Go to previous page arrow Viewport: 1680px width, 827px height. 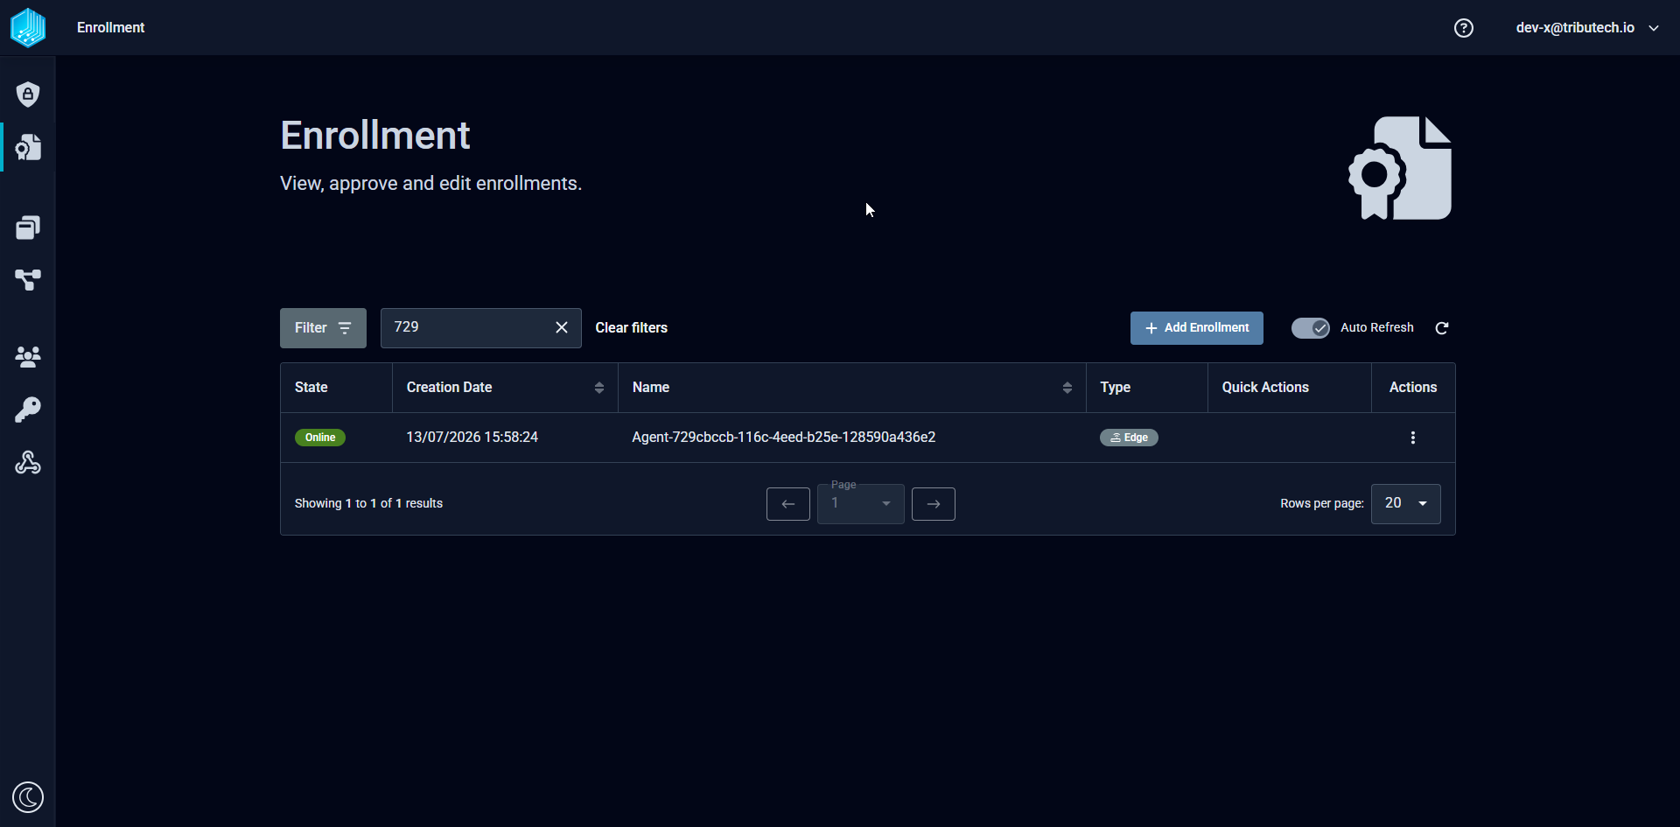pyautogui.click(x=788, y=504)
